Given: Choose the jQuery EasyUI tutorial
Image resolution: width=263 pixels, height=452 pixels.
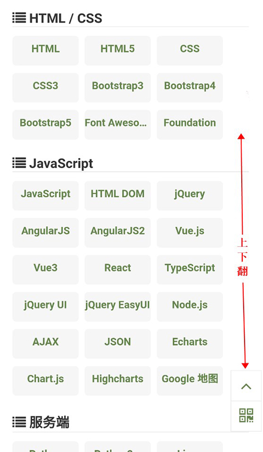Looking at the screenshot, I should (x=117, y=306).
